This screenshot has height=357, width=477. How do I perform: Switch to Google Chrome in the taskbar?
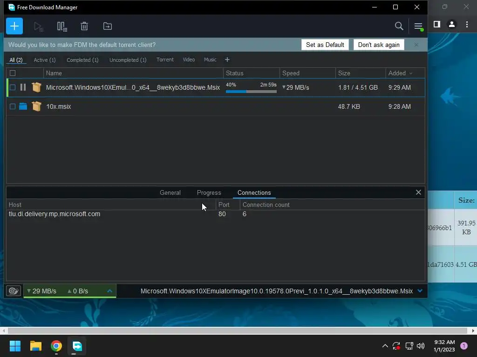56,346
